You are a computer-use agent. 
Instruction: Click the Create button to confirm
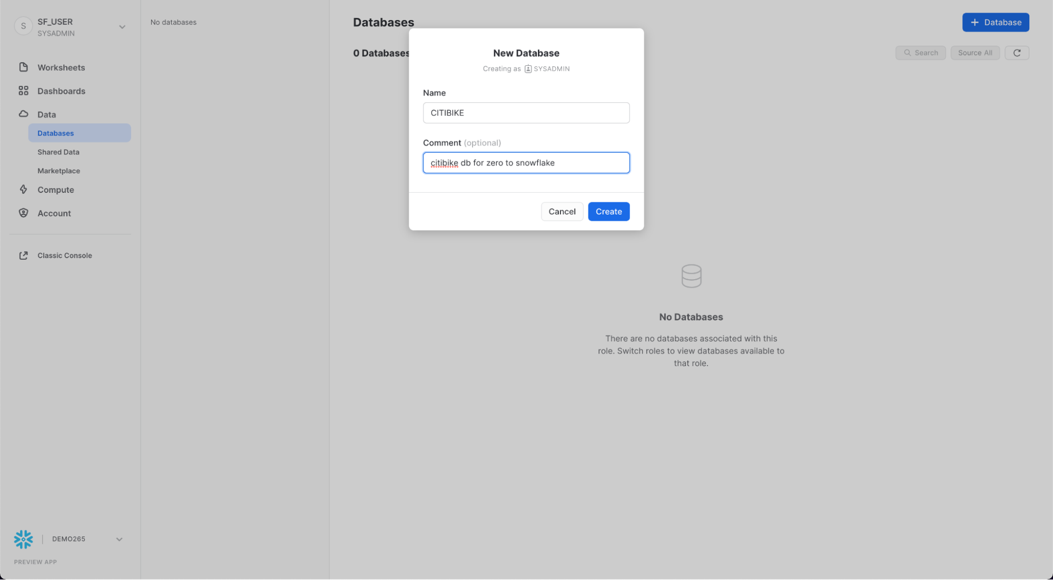pyautogui.click(x=608, y=211)
